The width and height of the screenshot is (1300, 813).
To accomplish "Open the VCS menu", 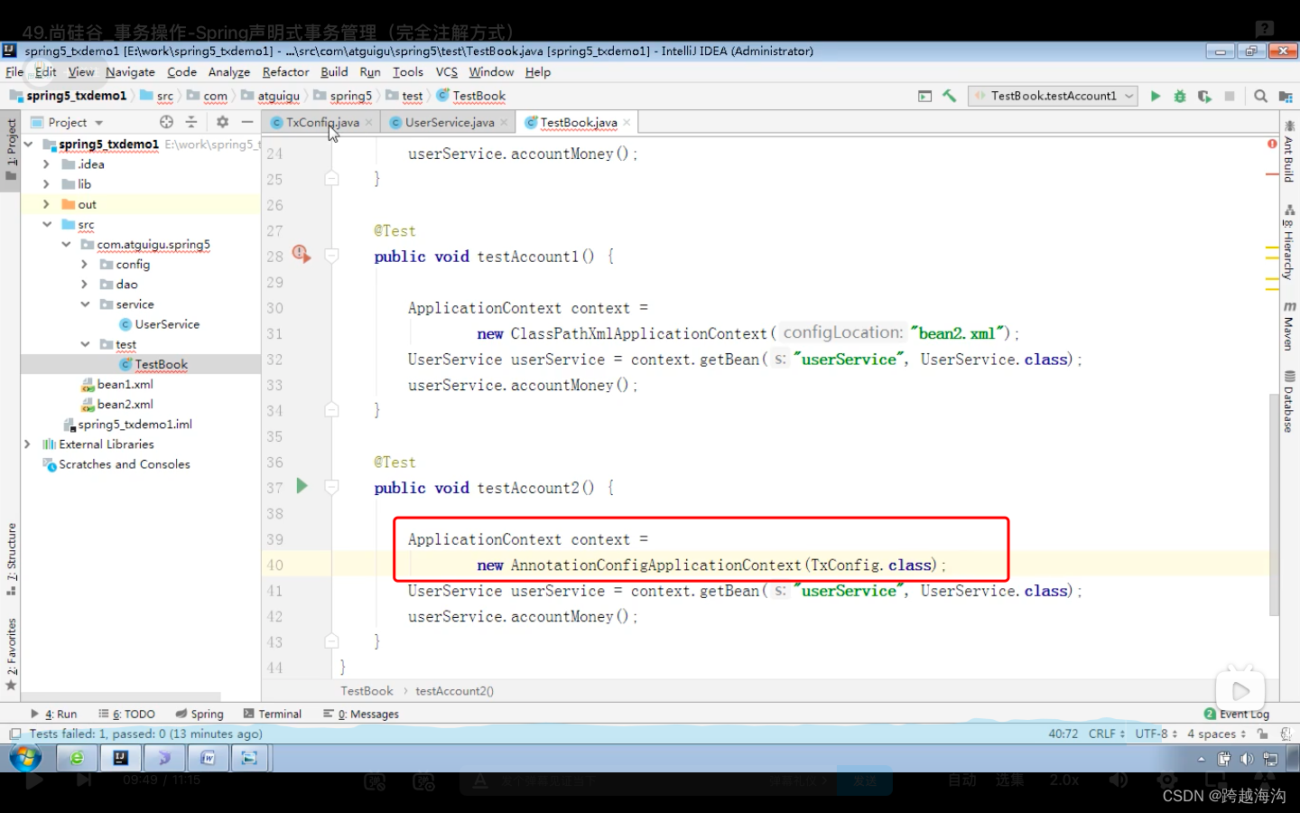I will tap(447, 72).
